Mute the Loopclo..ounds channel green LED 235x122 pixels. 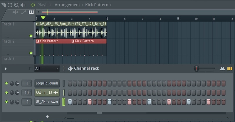click(x=6, y=83)
